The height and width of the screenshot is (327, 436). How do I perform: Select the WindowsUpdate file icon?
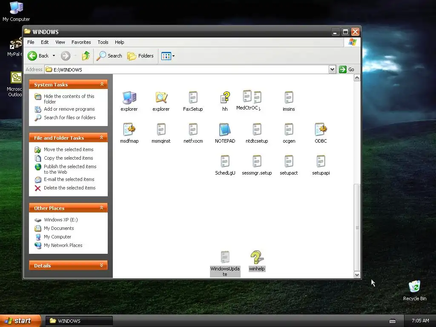point(225,257)
